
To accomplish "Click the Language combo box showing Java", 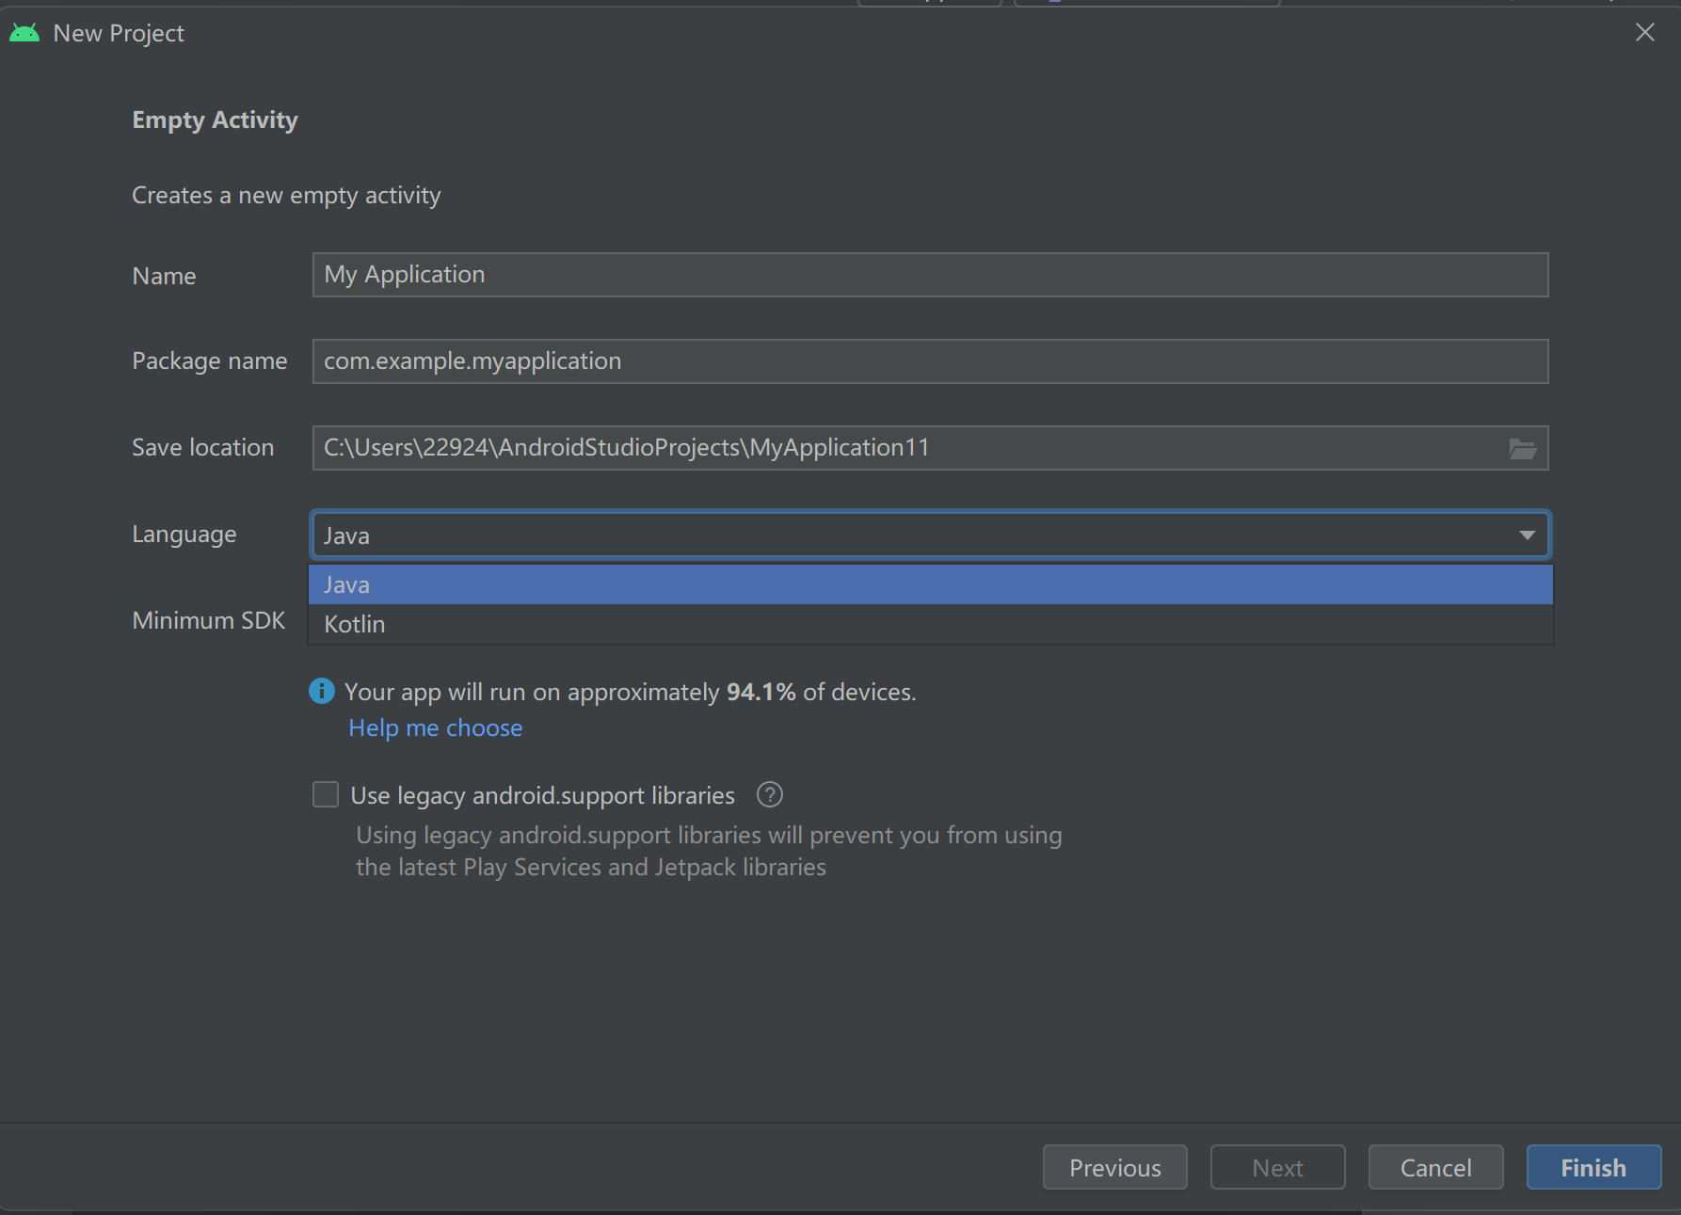I will pyautogui.click(x=931, y=536).
